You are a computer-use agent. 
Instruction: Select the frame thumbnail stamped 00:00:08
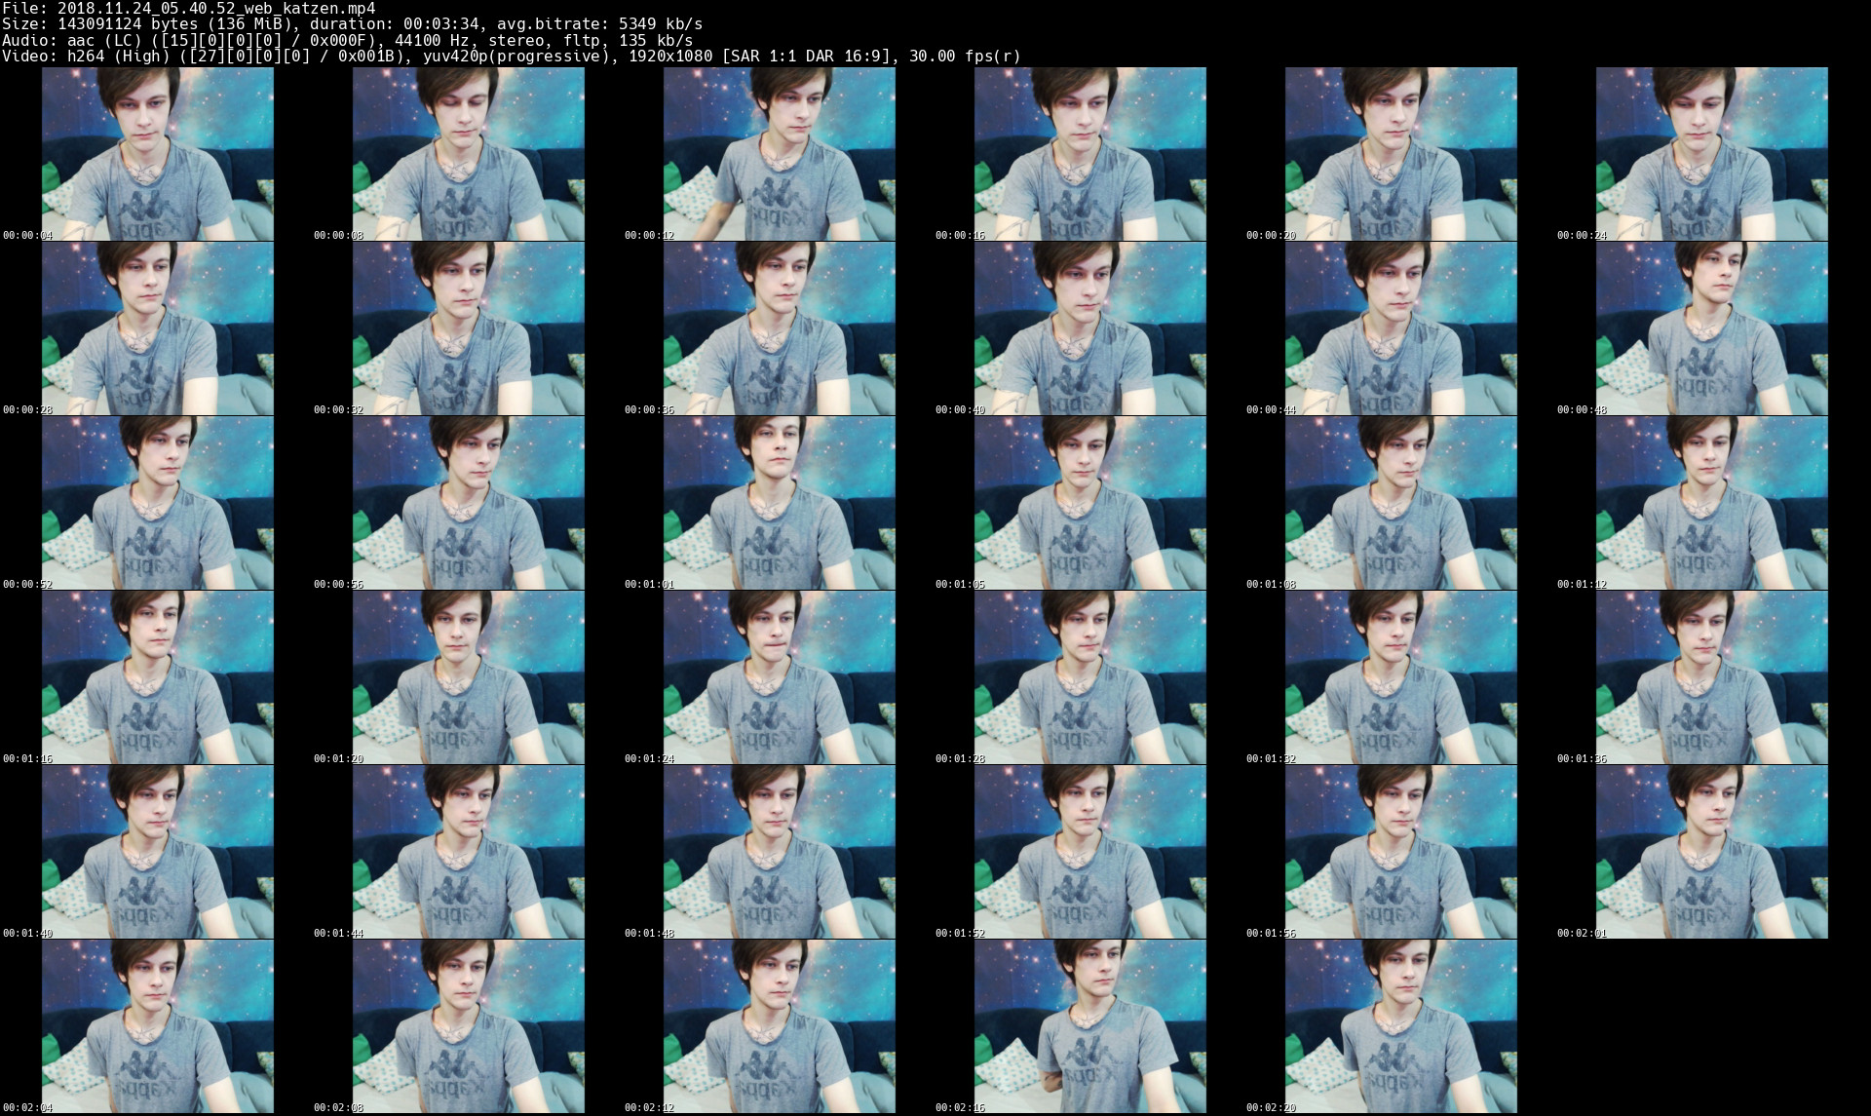click(469, 154)
